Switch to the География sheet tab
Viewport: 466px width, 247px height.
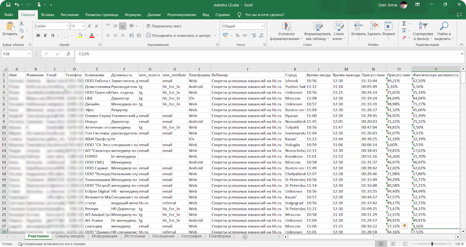(191, 236)
